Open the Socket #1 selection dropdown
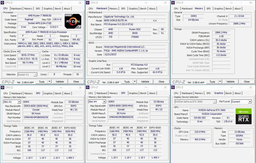The height and width of the screenshot is (163, 256). (35, 74)
